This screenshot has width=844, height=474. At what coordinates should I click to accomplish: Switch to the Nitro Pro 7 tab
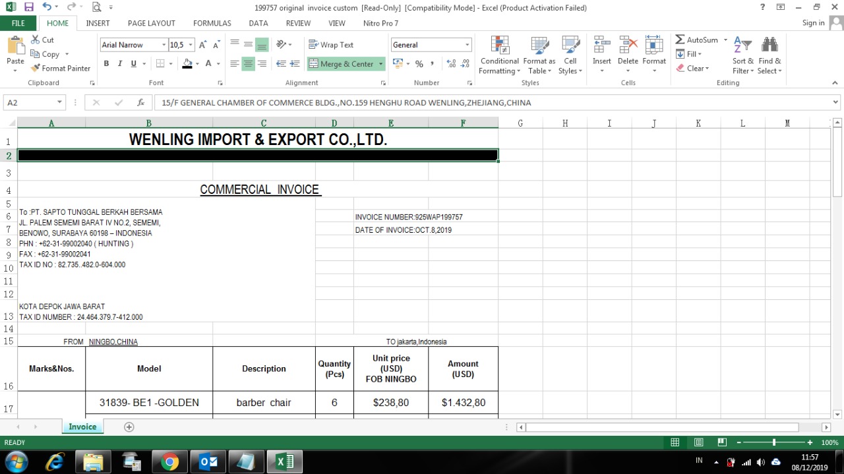pos(381,23)
